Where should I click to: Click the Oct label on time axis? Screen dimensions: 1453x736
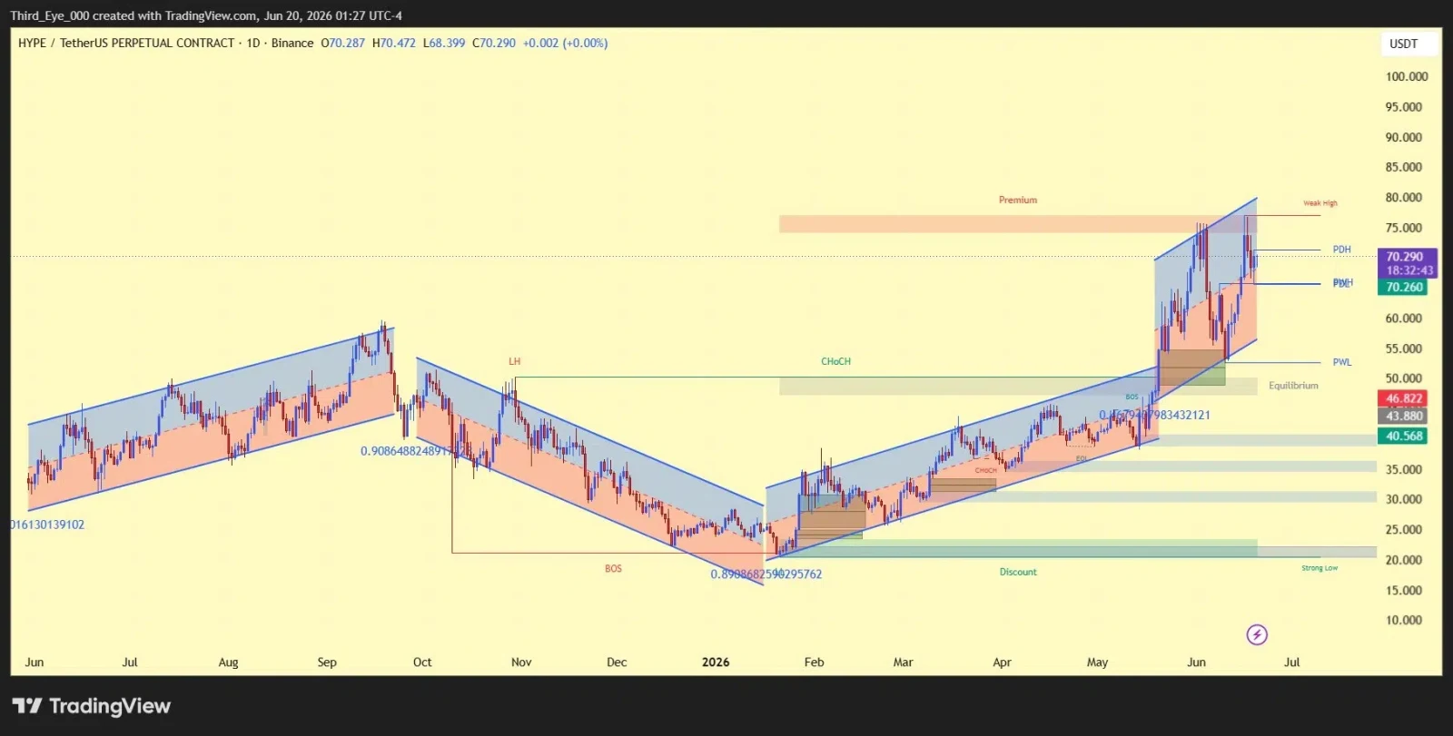pos(422,662)
